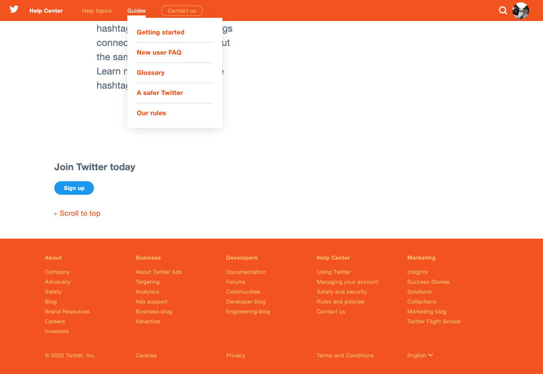Open About Twitter Ads link

(x=159, y=272)
